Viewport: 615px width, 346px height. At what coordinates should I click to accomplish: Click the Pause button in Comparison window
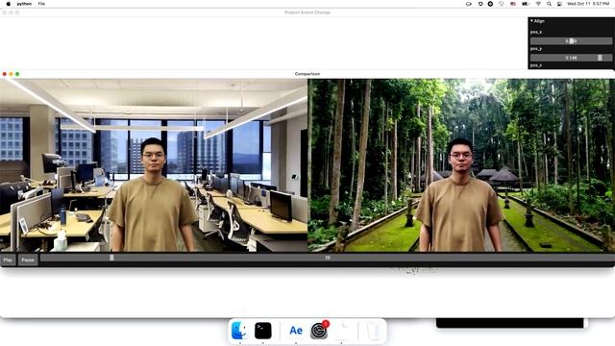[28, 259]
